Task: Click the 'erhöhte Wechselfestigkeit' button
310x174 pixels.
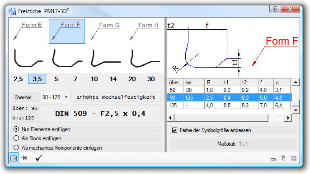Action: click(x=116, y=97)
